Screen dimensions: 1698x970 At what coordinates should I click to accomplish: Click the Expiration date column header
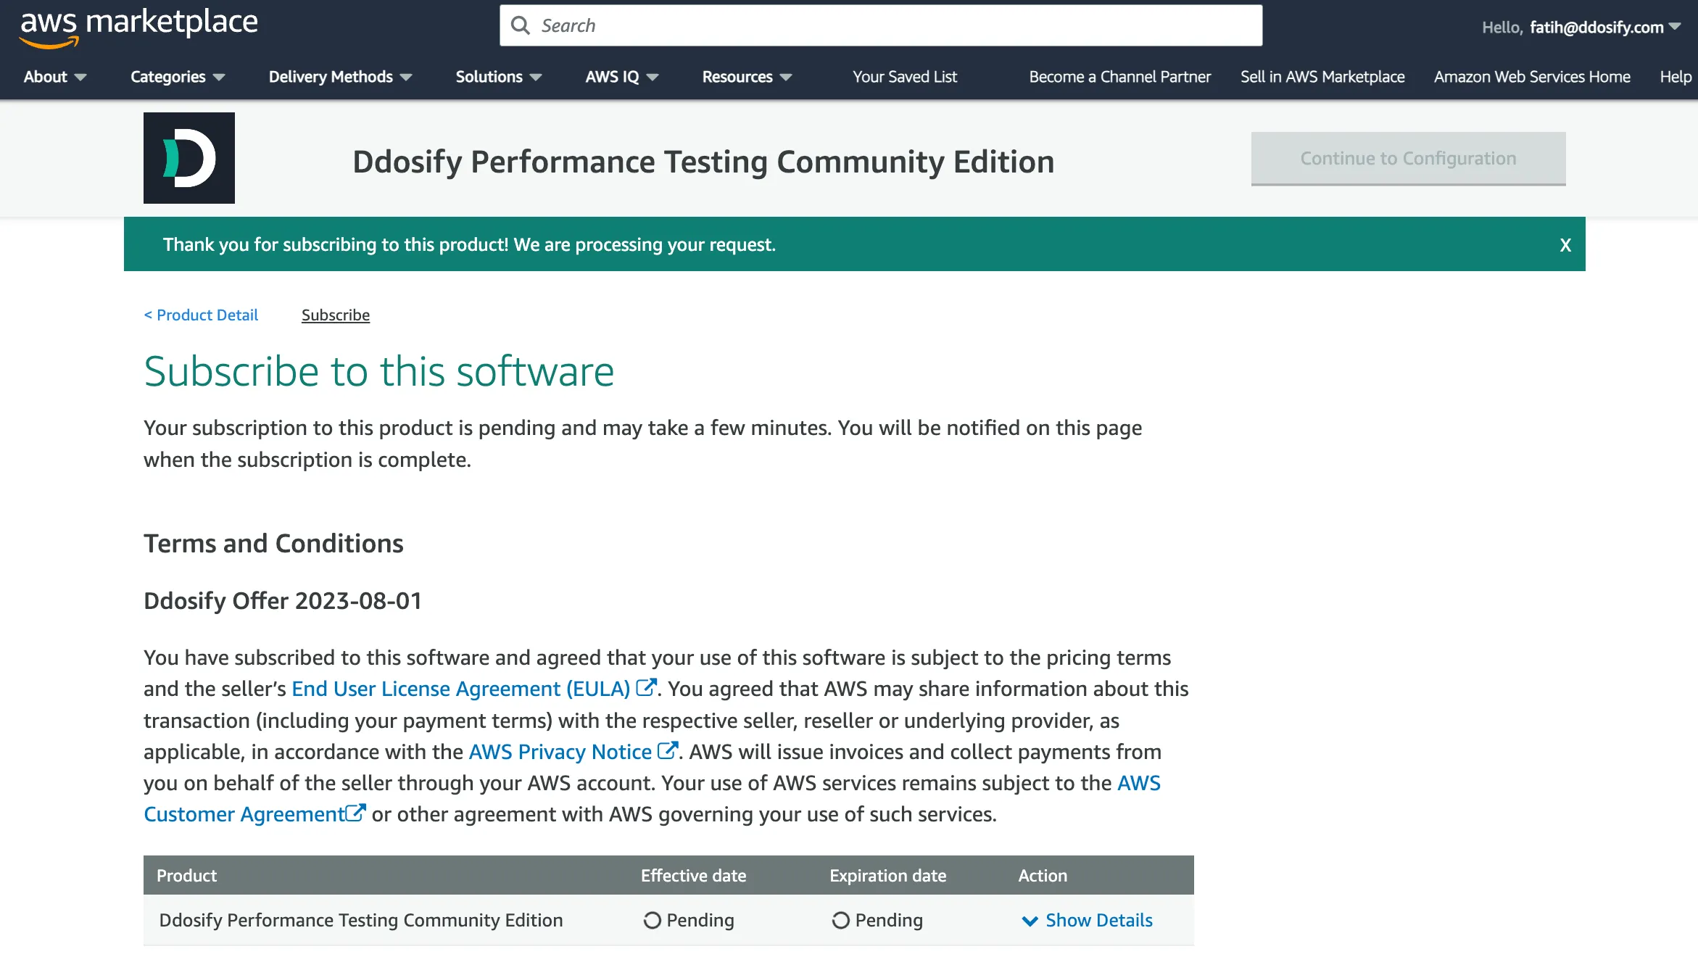[x=887, y=876]
